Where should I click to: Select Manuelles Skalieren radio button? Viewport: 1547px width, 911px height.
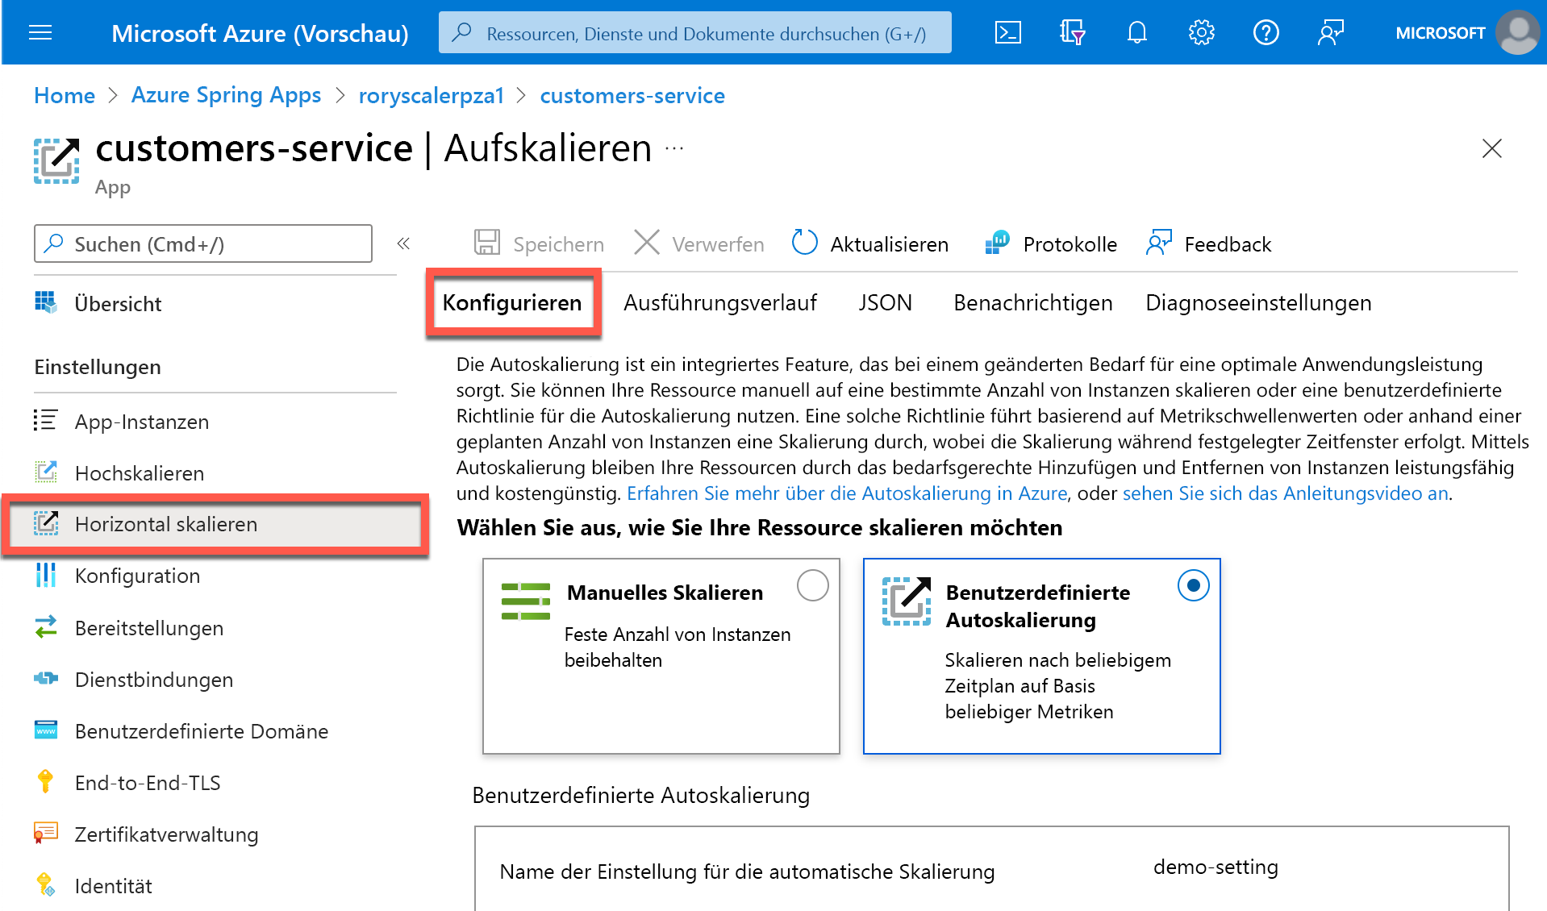[812, 585]
